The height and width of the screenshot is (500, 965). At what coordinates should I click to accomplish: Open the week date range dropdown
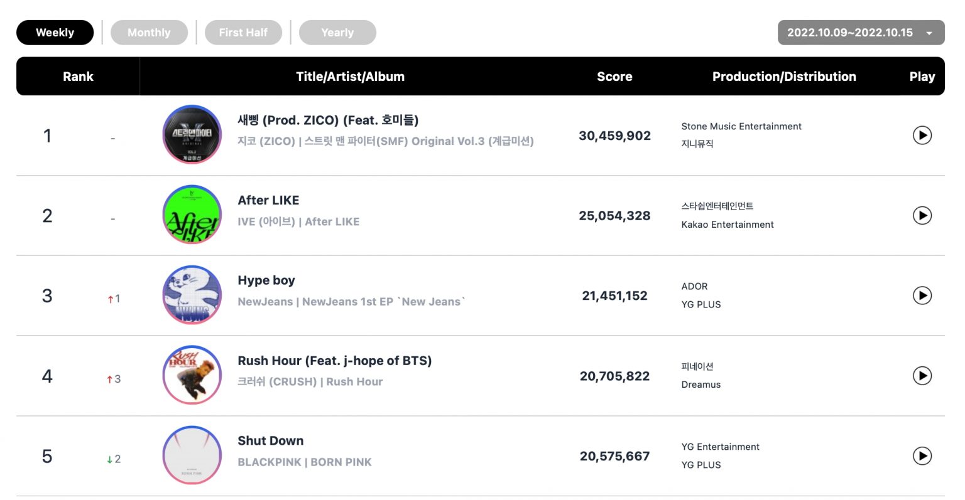(x=861, y=33)
